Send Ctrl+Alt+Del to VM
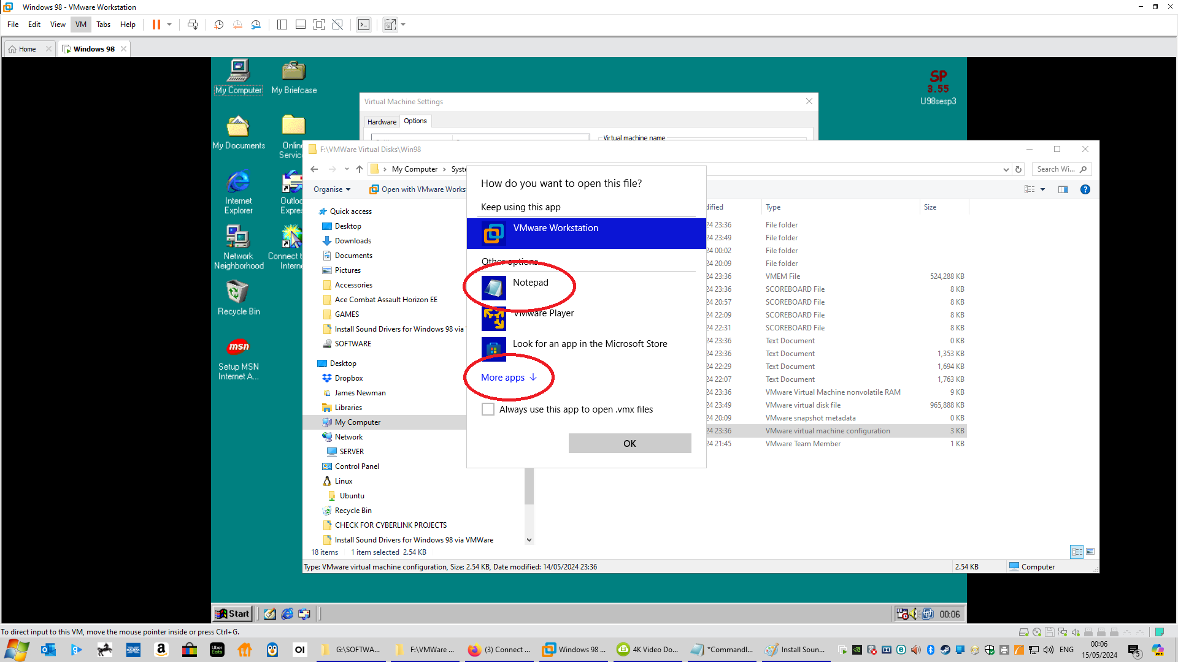This screenshot has height=662, width=1178. point(193,25)
